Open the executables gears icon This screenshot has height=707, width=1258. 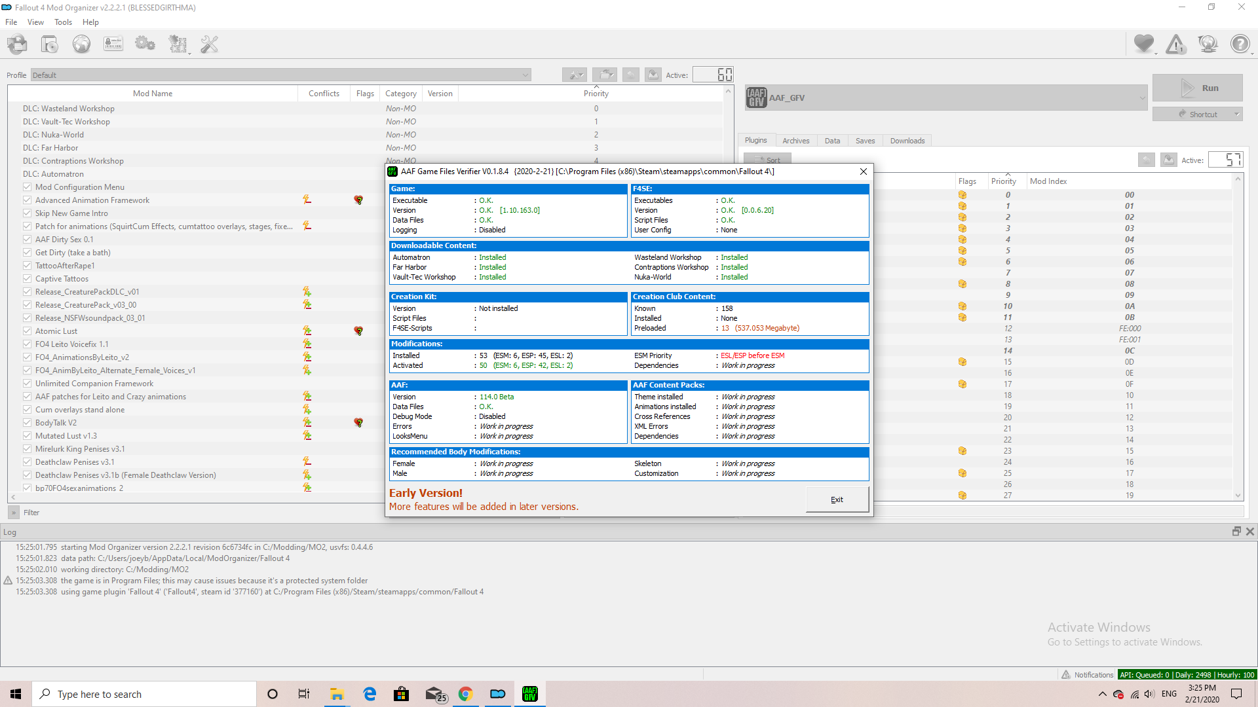point(145,44)
